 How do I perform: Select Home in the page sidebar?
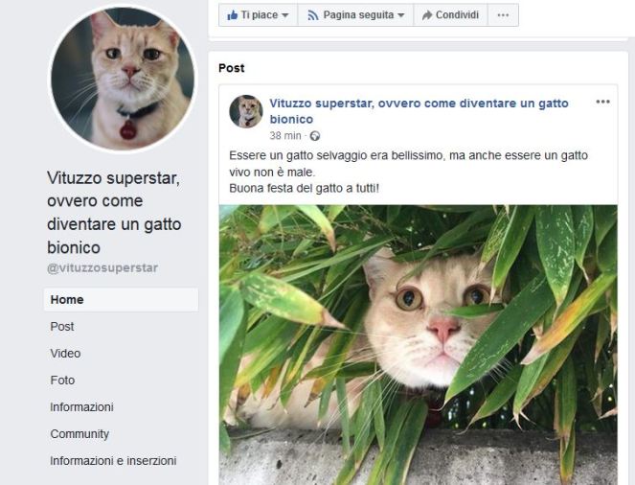(67, 300)
